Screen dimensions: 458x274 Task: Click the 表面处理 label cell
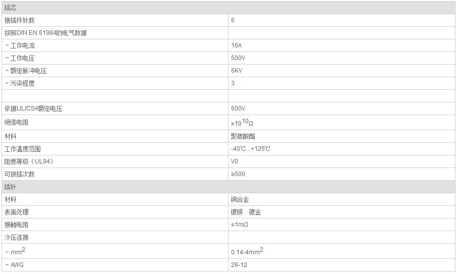tap(17, 212)
